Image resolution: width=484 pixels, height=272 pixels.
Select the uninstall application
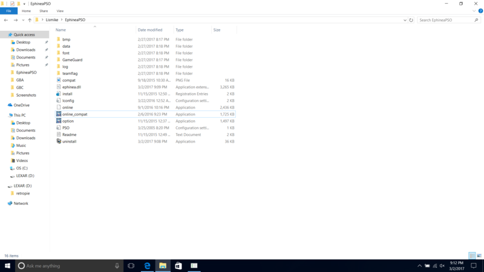pos(69,141)
